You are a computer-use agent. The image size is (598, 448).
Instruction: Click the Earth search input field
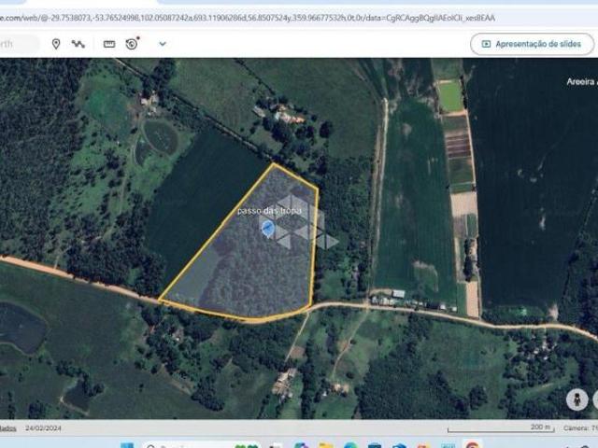pyautogui.click(x=19, y=44)
